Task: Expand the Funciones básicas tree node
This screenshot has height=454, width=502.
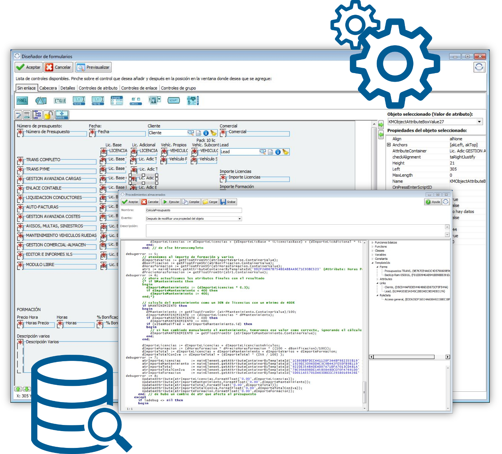Action: tap(373, 243)
